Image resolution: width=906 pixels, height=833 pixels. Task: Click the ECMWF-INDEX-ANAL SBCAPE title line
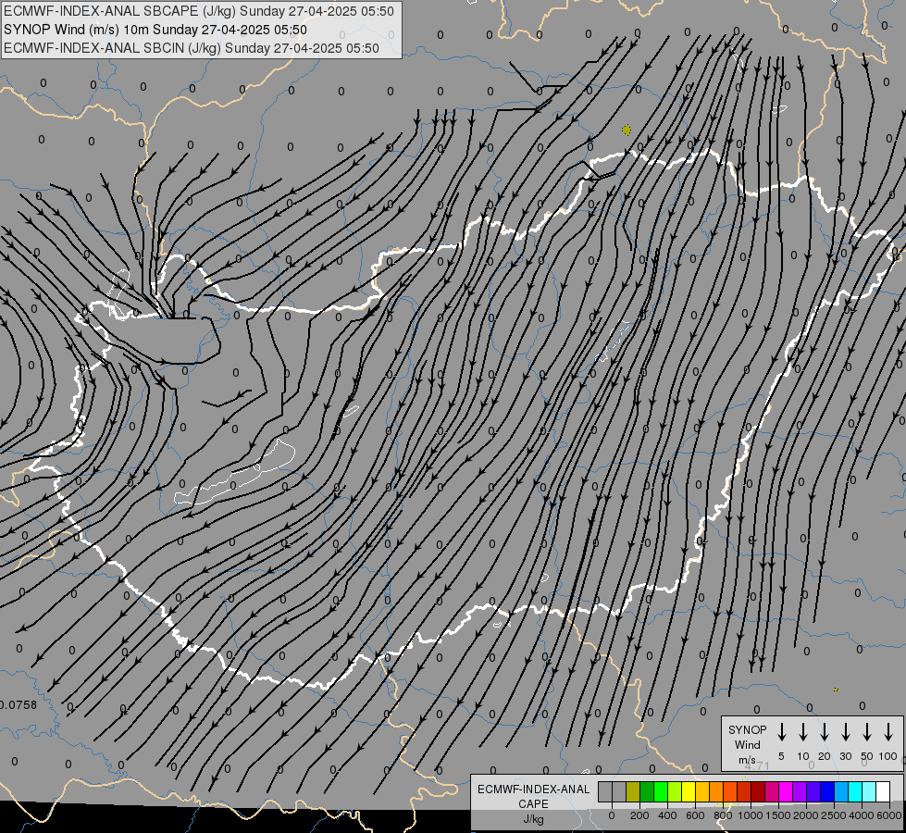[x=199, y=11]
